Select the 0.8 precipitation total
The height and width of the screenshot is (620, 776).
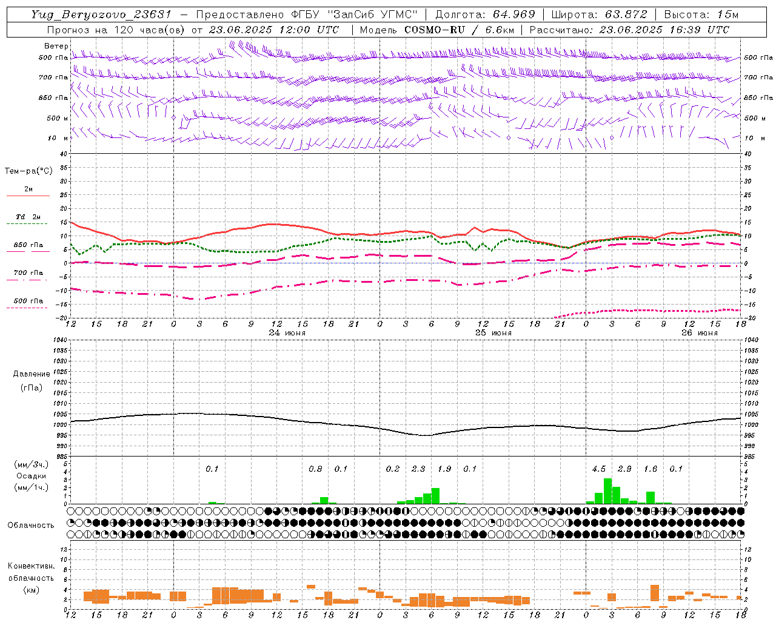click(x=315, y=469)
